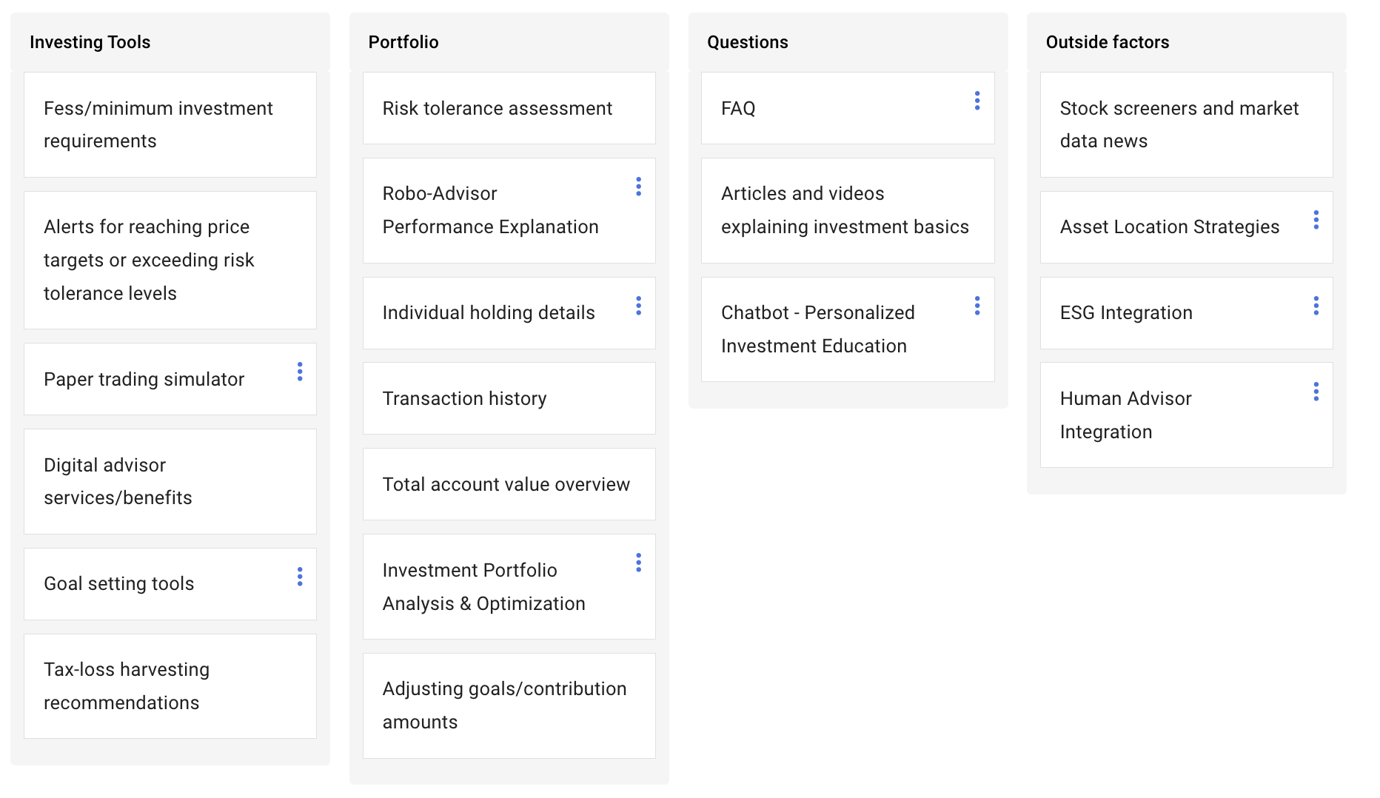Open options for Chatbot Personalized Investment Education
This screenshot has width=1380, height=798.
pyautogui.click(x=977, y=306)
